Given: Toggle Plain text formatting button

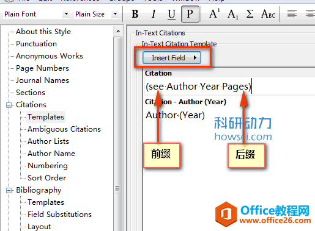Looking at the screenshot, I should point(190,14).
